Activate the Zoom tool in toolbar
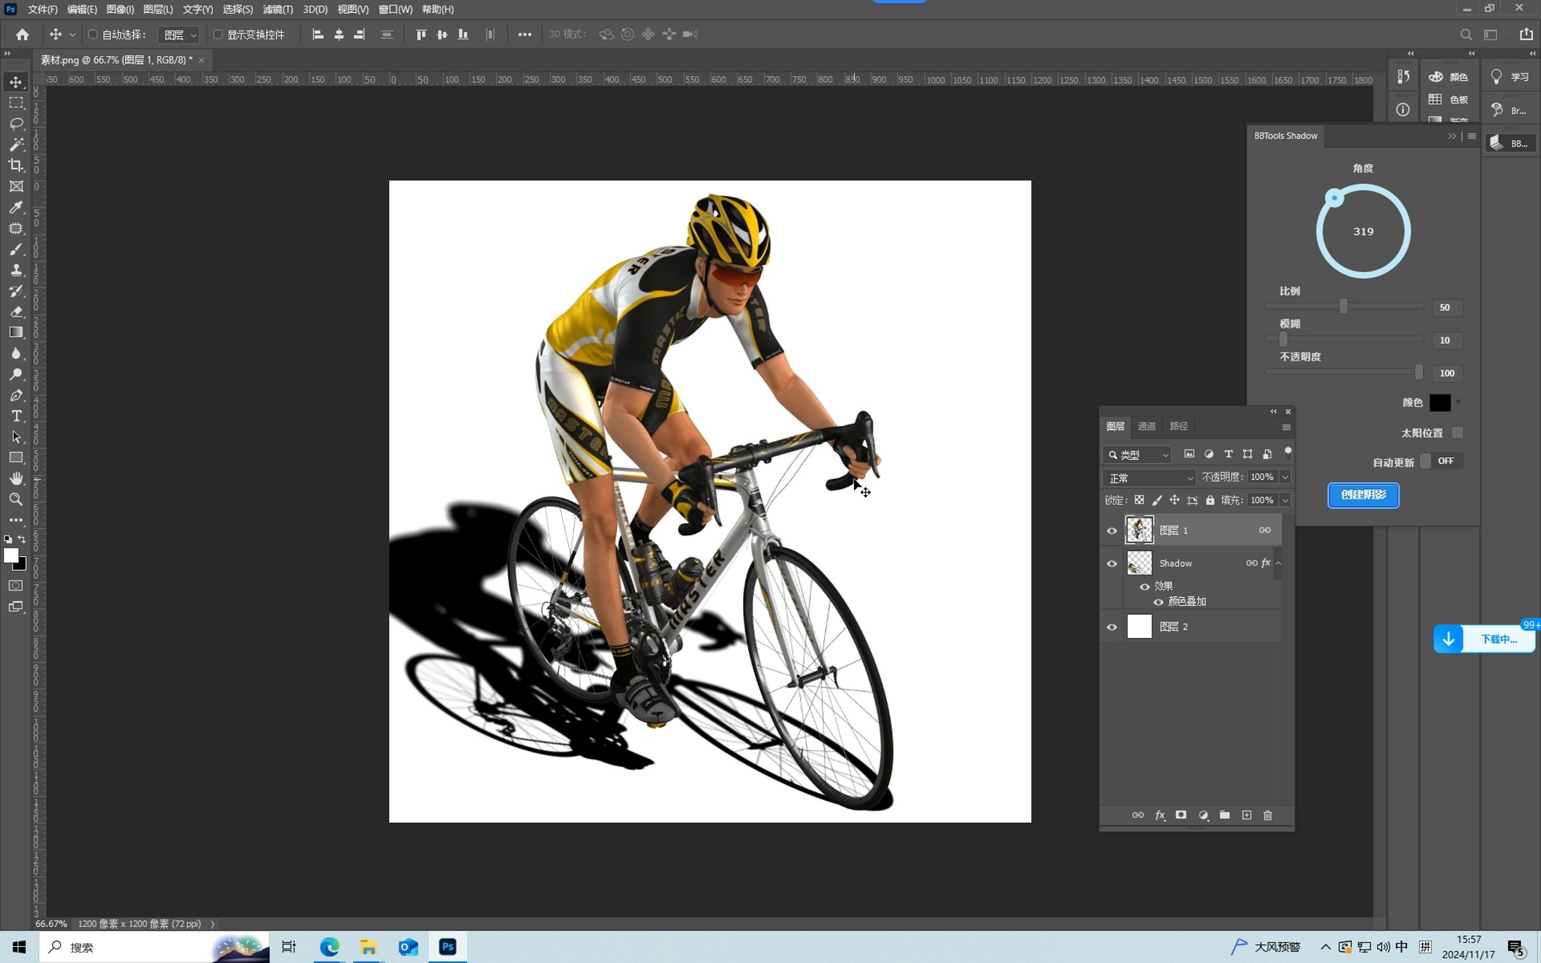Viewport: 1541px width, 963px height. tap(16, 500)
